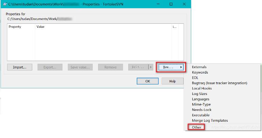Sort by the Property column header

[x=21, y=27]
